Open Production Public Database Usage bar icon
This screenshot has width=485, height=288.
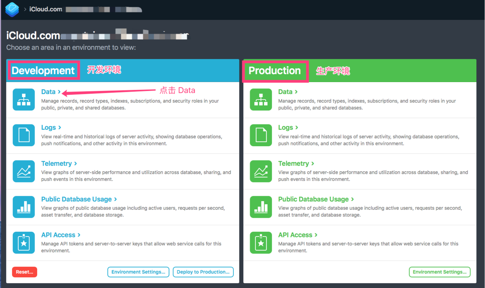click(261, 207)
